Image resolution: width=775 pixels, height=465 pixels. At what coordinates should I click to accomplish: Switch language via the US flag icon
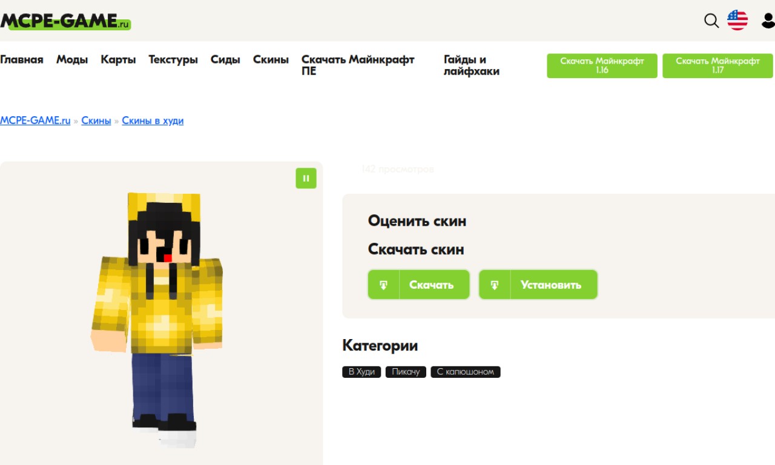click(737, 20)
